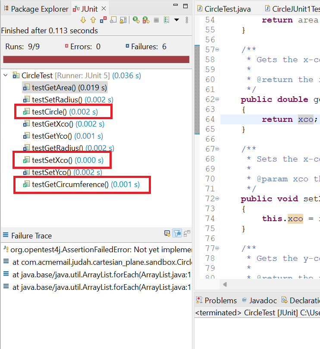Select the testGetCircumference() test entry

pyautogui.click(x=70, y=184)
